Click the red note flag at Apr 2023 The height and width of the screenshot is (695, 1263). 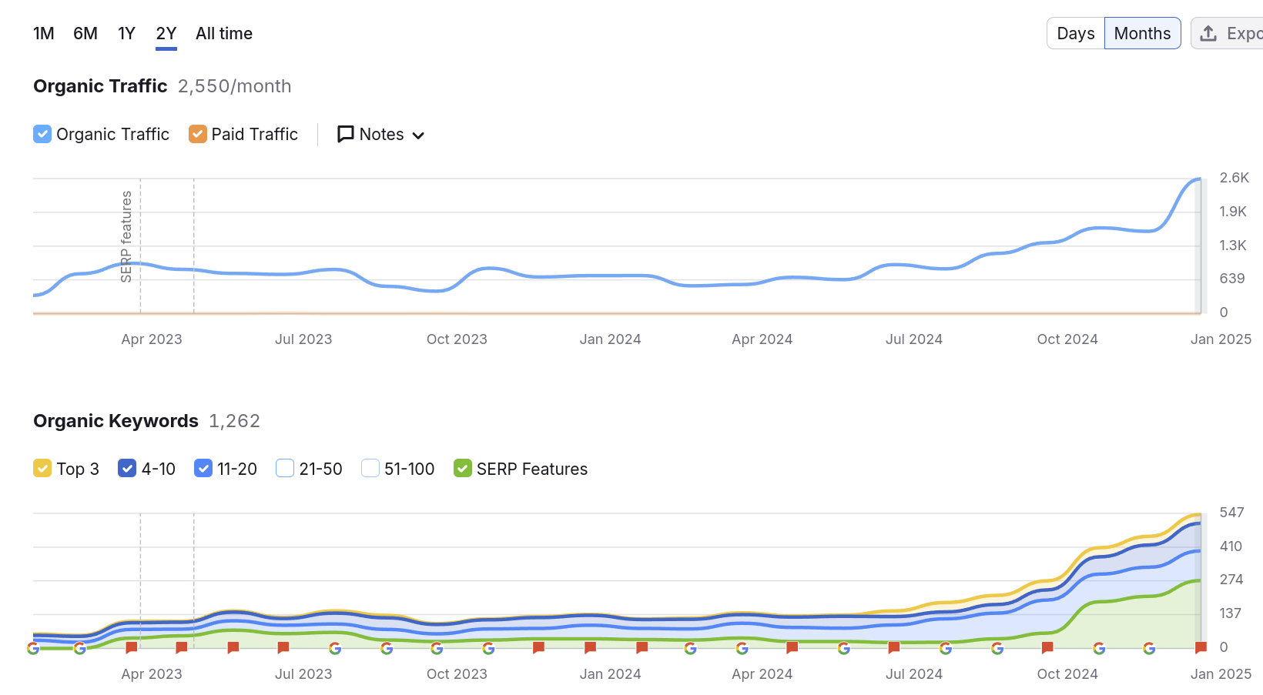[x=131, y=648]
